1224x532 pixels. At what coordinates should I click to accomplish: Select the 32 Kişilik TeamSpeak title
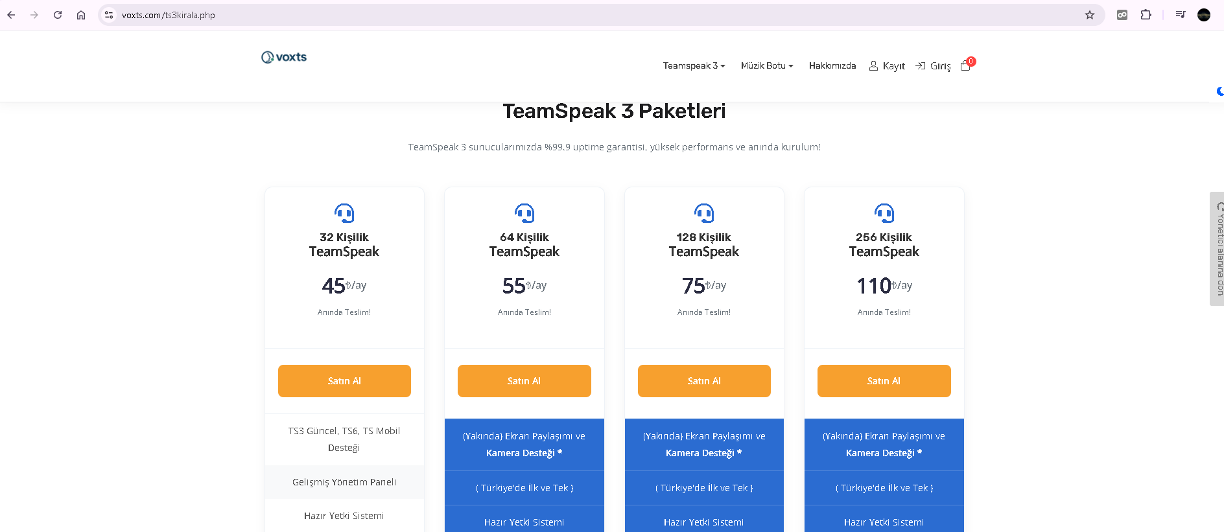click(x=344, y=244)
